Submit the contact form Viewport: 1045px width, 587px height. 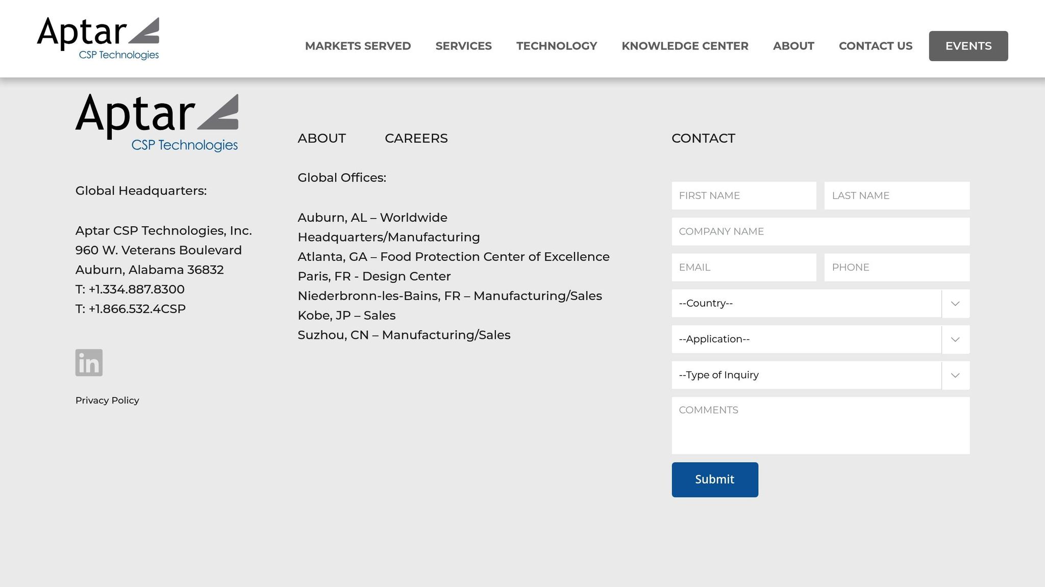pos(715,479)
